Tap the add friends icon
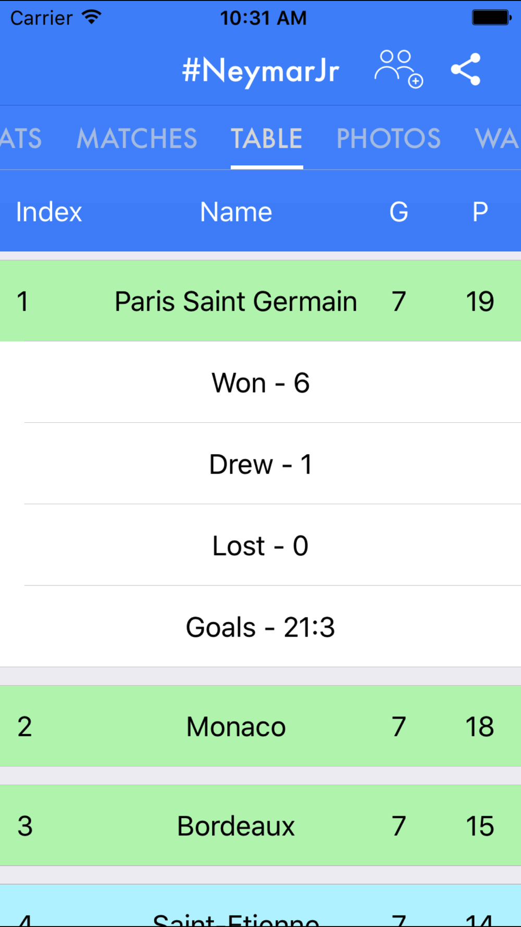This screenshot has width=521, height=927. (x=398, y=69)
